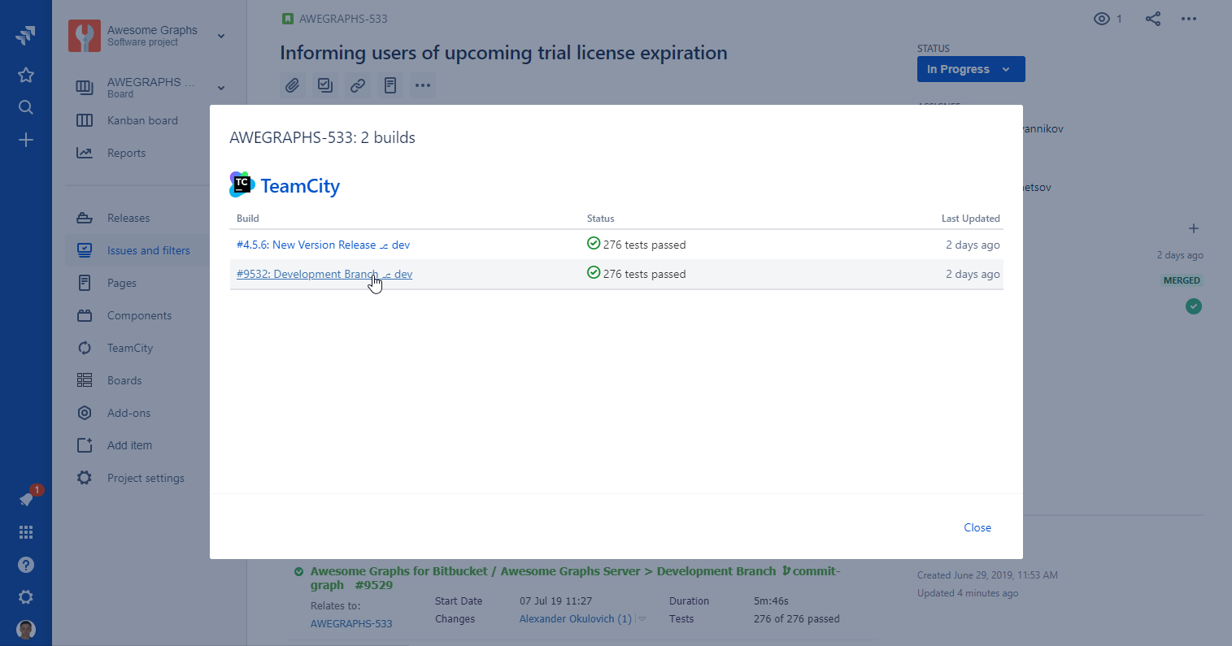Open the In Progress status dropdown
This screenshot has width=1232, height=646.
(x=970, y=69)
